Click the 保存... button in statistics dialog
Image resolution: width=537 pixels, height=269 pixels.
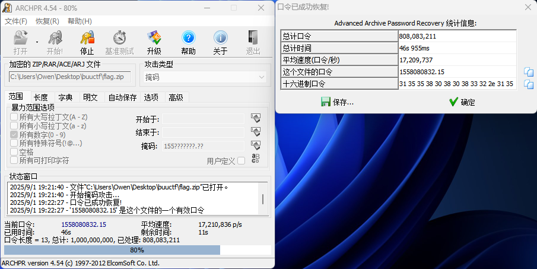[338, 102]
